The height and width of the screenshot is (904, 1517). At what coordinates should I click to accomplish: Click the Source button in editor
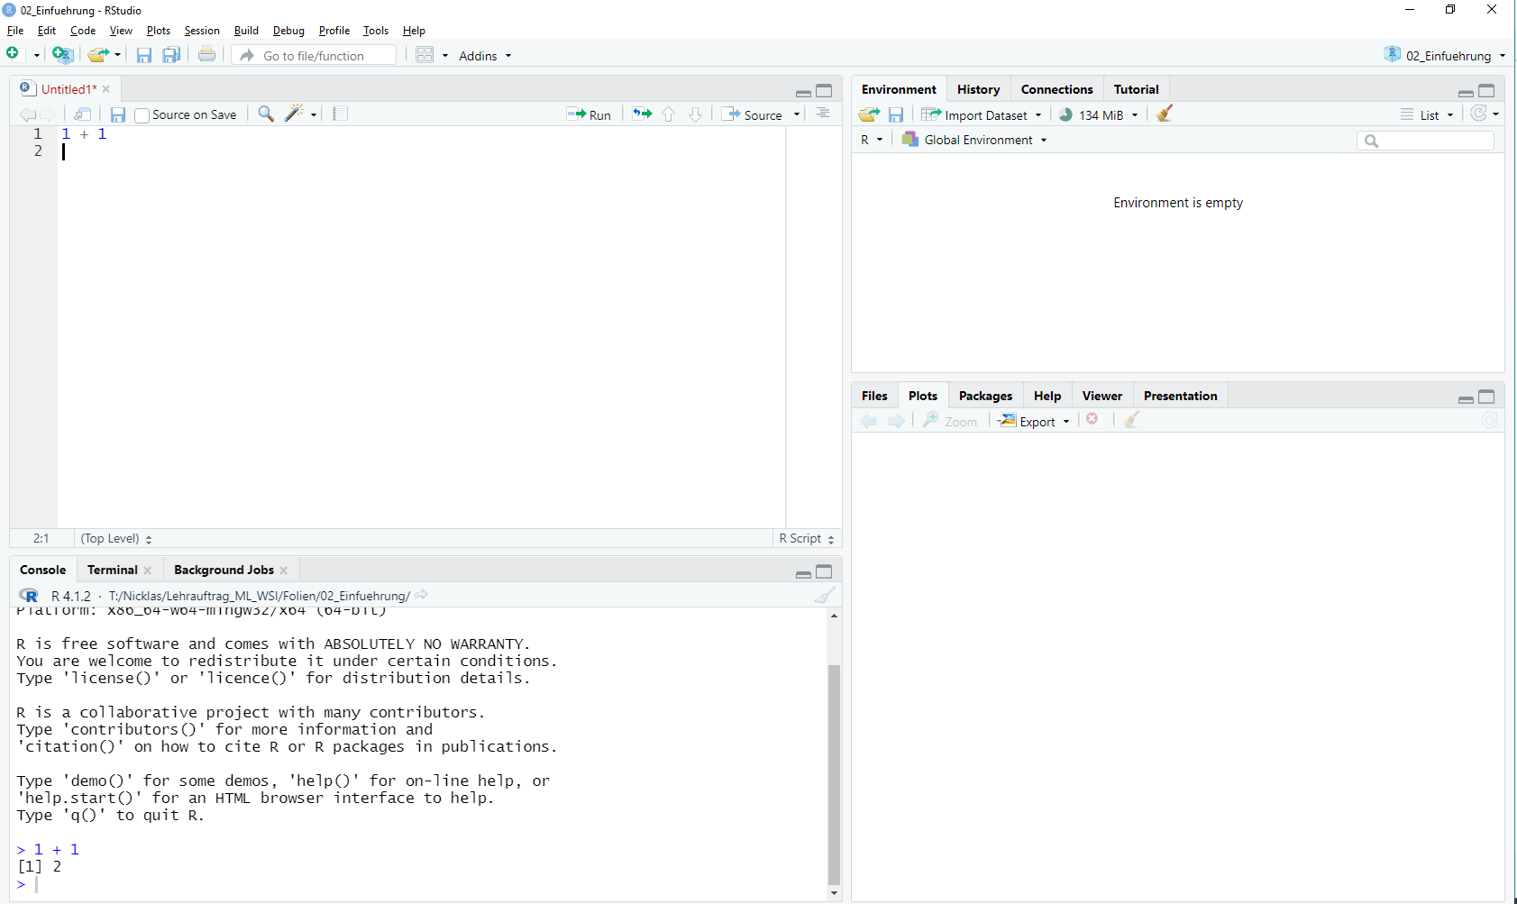point(752,114)
